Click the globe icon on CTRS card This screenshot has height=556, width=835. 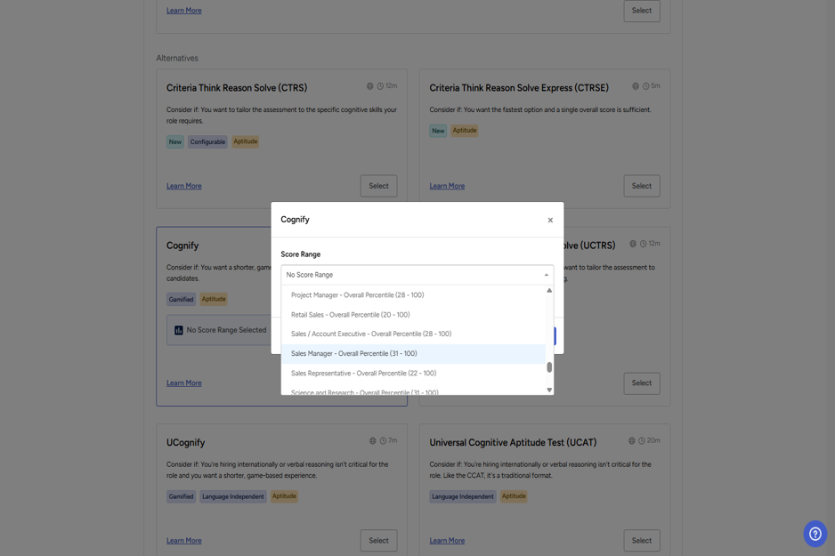pyautogui.click(x=369, y=86)
